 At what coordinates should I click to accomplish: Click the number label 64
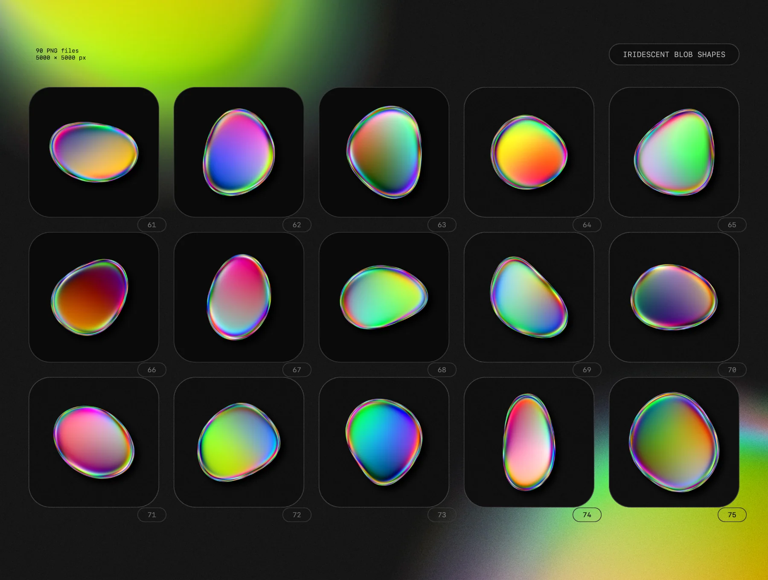click(x=587, y=225)
